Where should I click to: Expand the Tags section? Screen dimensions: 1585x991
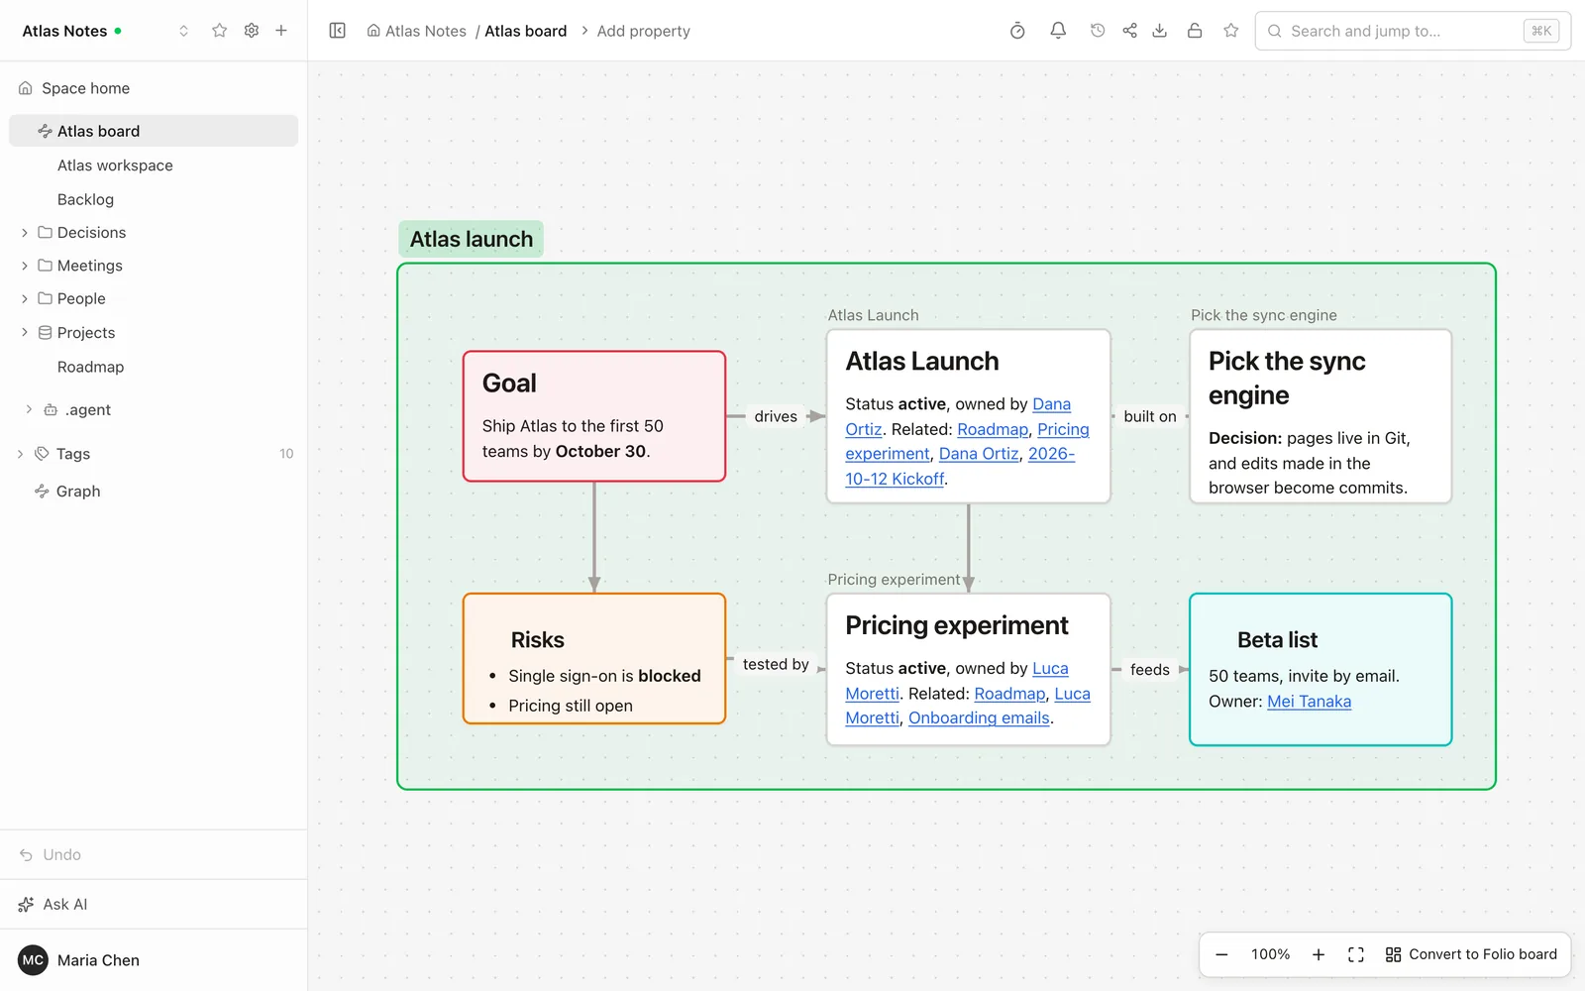[21, 454]
